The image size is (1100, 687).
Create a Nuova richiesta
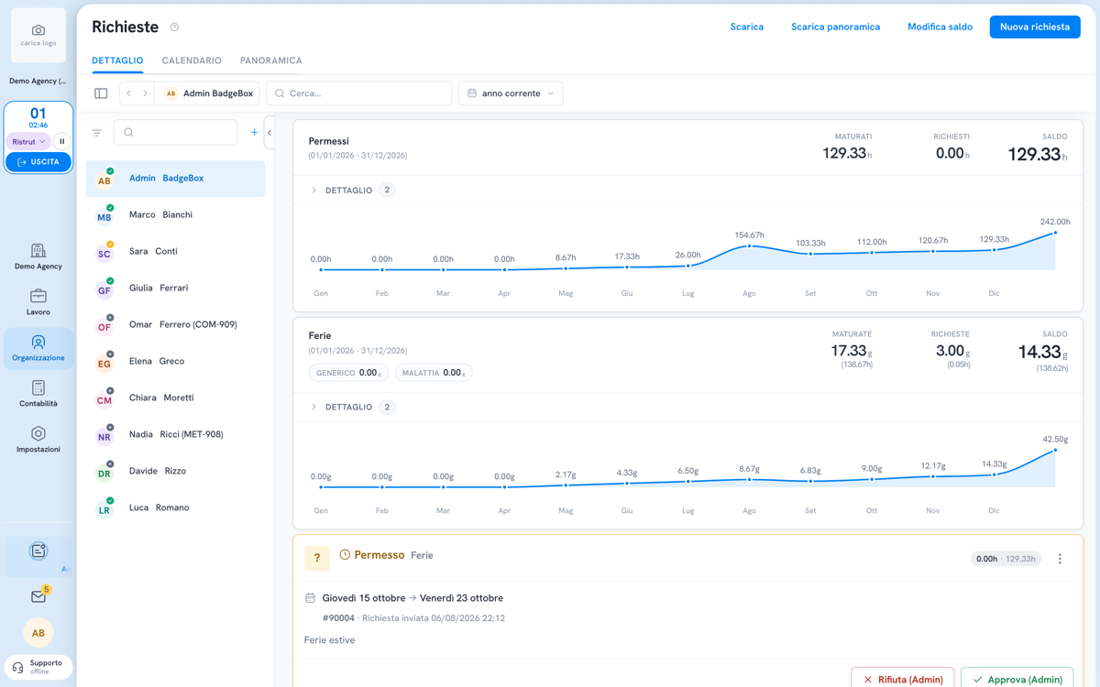tap(1035, 27)
